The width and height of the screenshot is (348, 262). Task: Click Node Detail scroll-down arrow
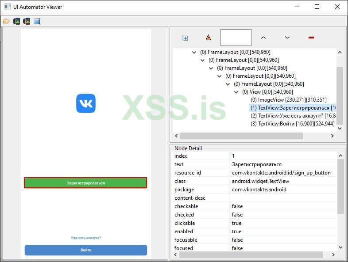[x=340, y=247]
